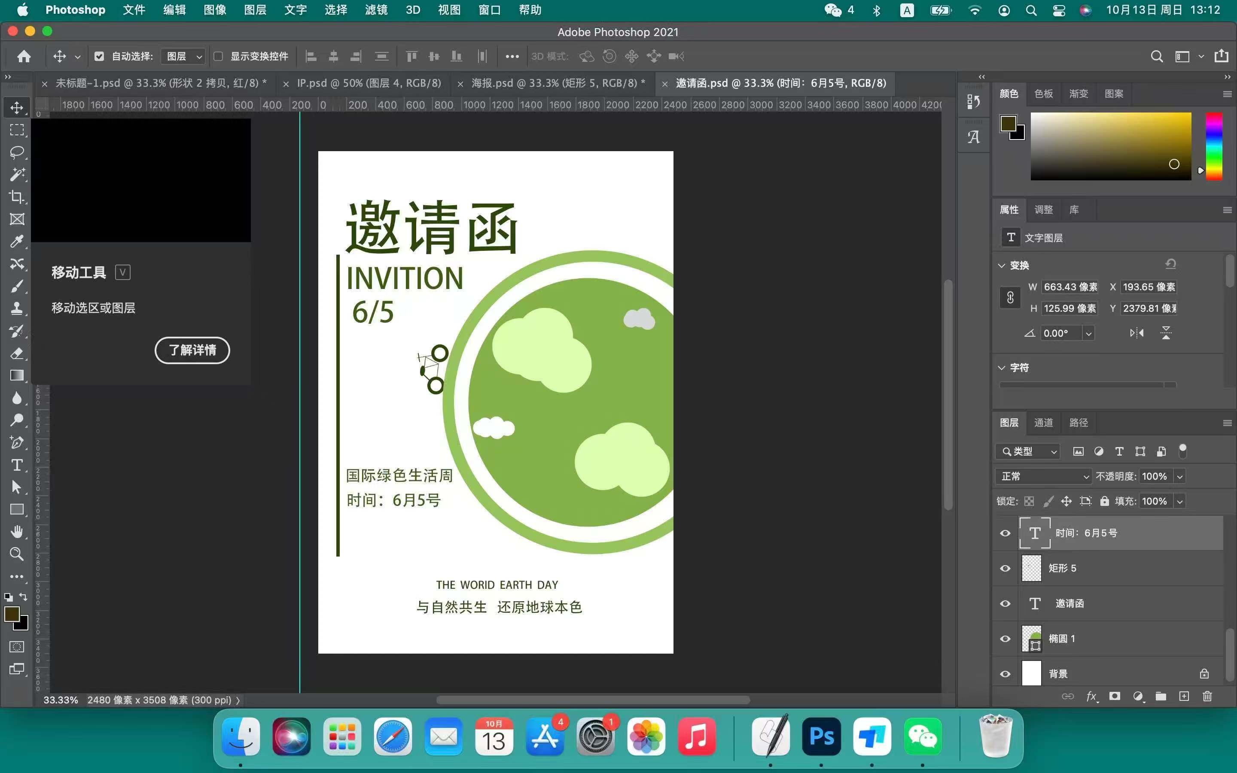The width and height of the screenshot is (1237, 773).
Task: Click the create new layer icon
Action: pos(1184,696)
